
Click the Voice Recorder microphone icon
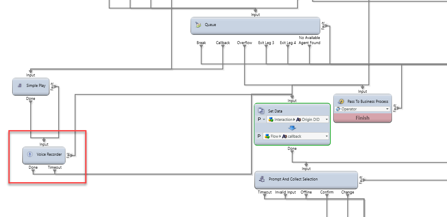(x=30, y=154)
